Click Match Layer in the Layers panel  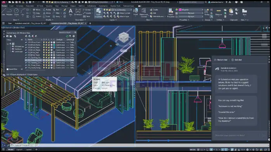pyautogui.click(x=123, y=17)
